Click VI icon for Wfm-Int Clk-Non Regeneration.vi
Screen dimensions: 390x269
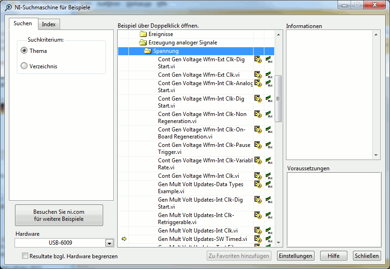258,114
